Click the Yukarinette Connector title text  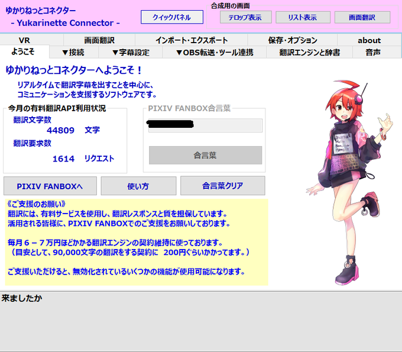(x=66, y=23)
